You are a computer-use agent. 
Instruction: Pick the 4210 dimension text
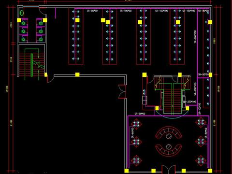(x=11, y=25)
